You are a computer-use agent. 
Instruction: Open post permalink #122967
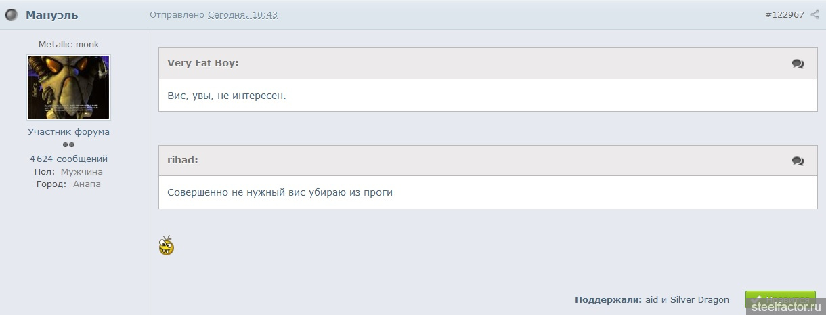785,14
